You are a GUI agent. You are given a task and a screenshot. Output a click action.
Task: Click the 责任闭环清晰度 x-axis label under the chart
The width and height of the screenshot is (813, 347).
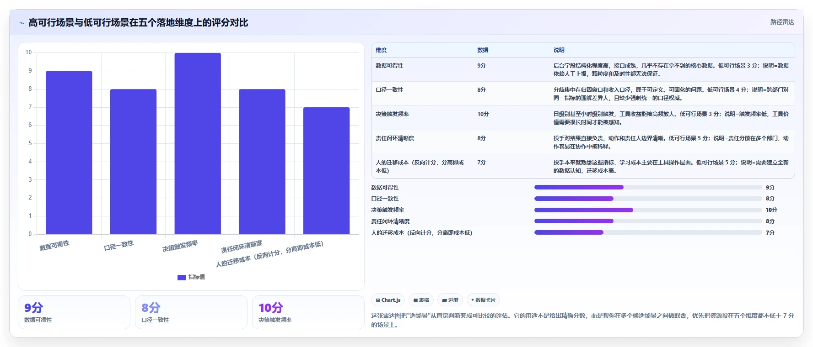242,247
